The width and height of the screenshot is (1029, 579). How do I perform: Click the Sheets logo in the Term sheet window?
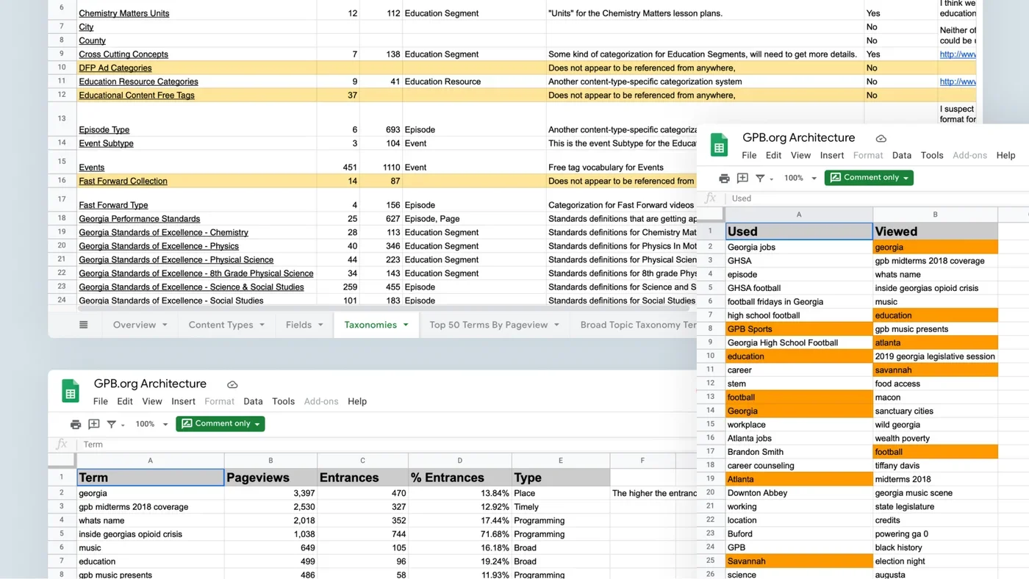tap(71, 391)
